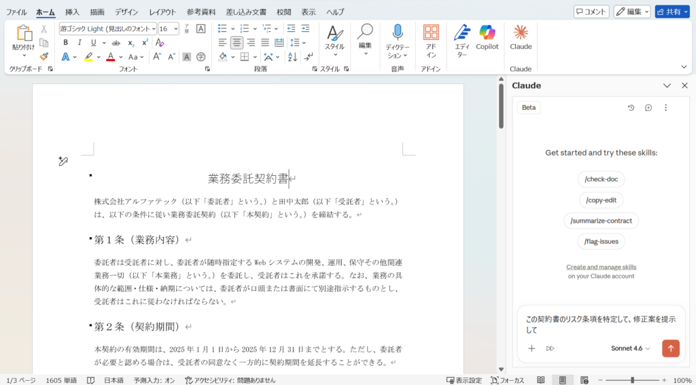Switch to the 挿入 (Insert) tab
Image resolution: width=696 pixels, height=385 pixels.
point(72,12)
